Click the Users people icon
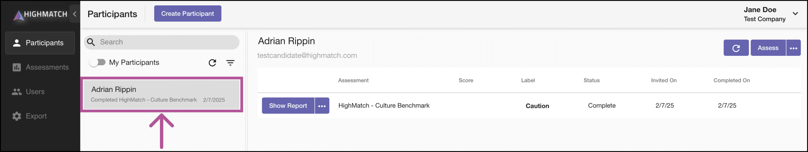The height and width of the screenshot is (152, 808). click(16, 91)
